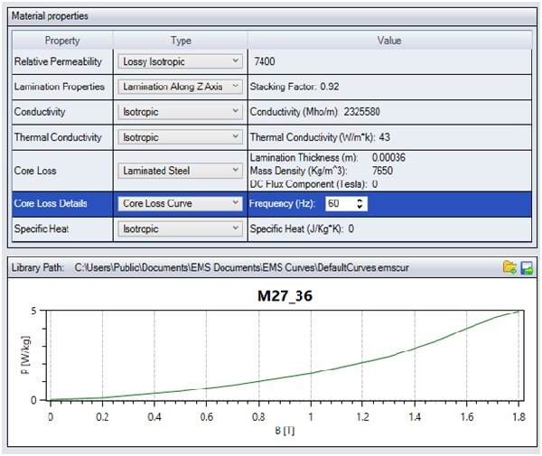542x456 pixels.
Task: Open Conductivity Isotropic type dropdown
Action: 180,112
